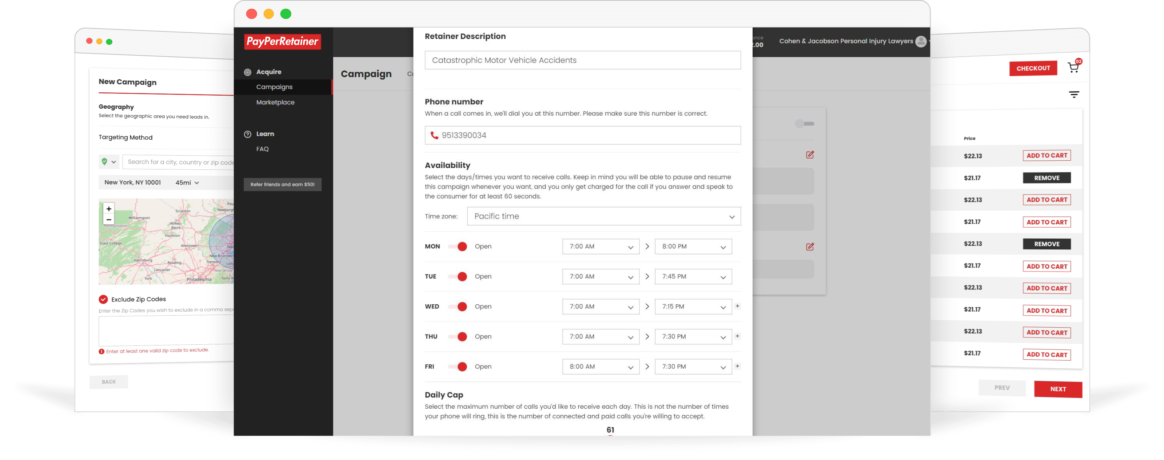Image resolution: width=1164 pixels, height=460 pixels.
Task: Open FAQ in sidebar
Action: click(x=262, y=149)
